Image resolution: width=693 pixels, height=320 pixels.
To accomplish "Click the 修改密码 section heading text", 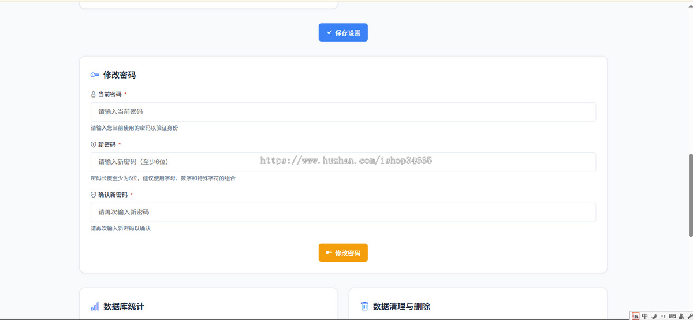I will coord(120,75).
